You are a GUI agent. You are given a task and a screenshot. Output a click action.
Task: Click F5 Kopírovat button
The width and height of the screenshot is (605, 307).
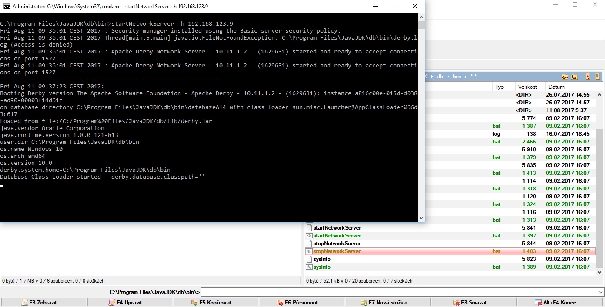(x=216, y=302)
